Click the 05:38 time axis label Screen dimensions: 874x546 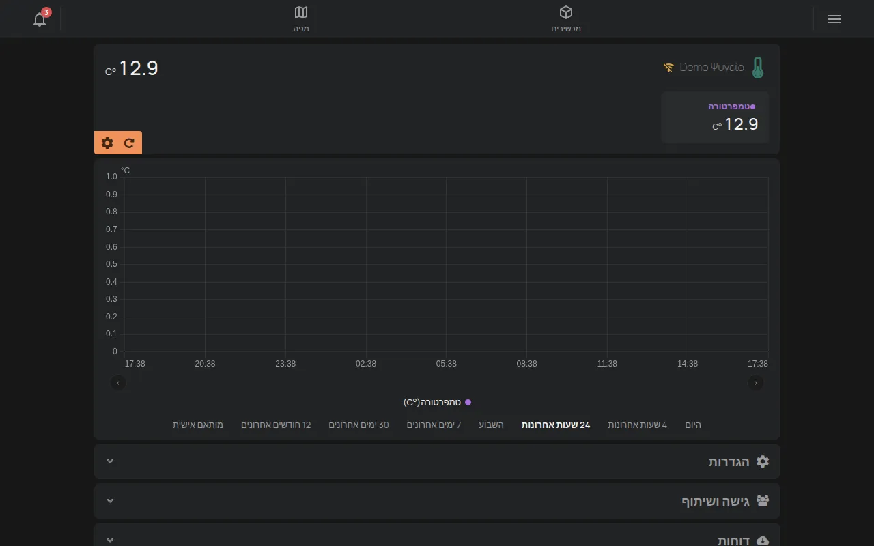(x=446, y=364)
